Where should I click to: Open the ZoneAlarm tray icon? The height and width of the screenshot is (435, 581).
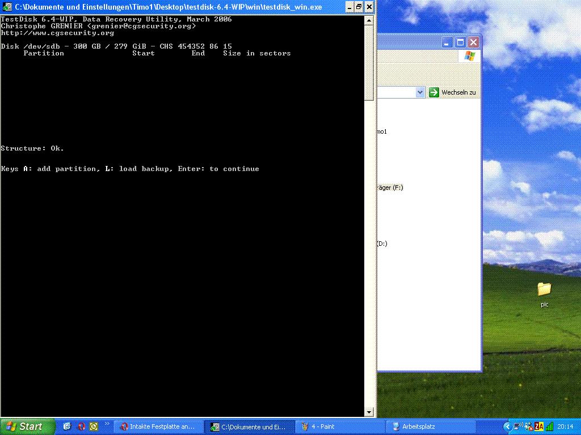(x=539, y=427)
